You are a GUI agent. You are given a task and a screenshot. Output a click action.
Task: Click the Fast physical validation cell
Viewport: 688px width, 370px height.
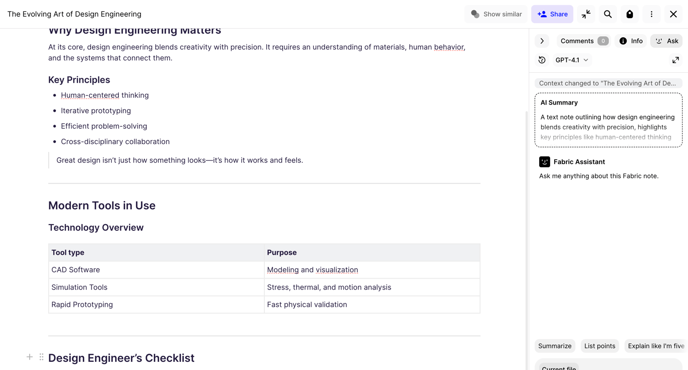pyautogui.click(x=372, y=305)
